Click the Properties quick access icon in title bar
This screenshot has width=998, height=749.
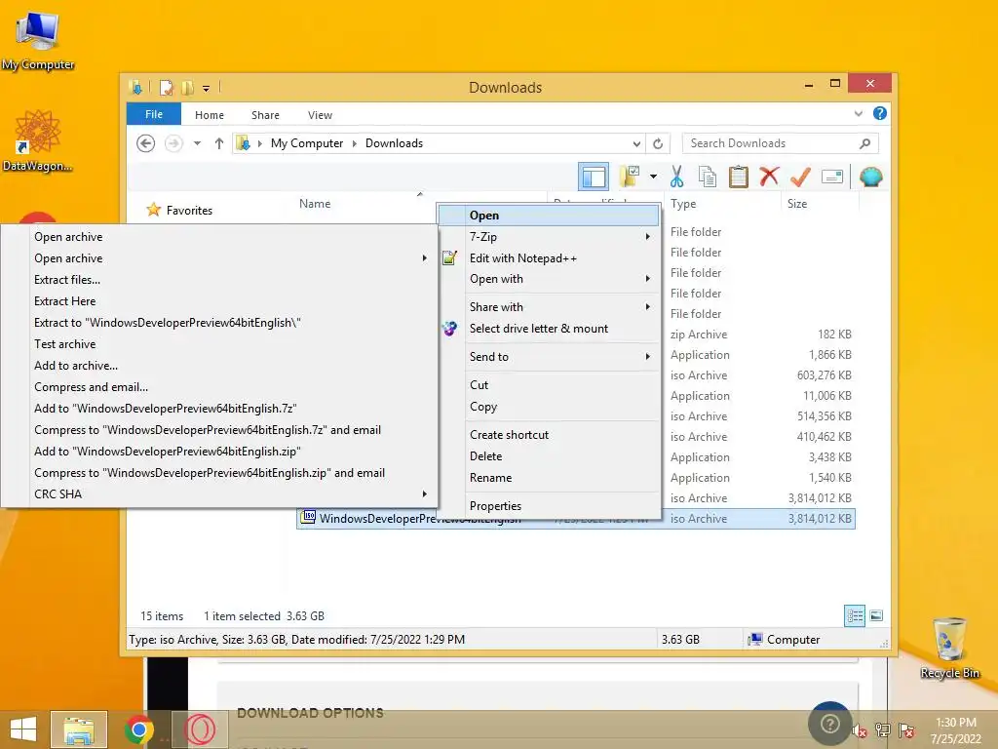tap(166, 87)
